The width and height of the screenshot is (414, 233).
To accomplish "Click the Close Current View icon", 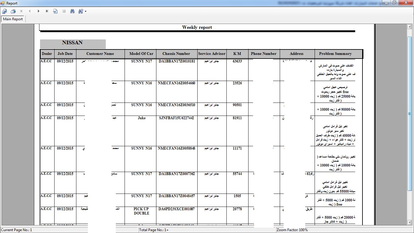I will (x=64, y=11).
